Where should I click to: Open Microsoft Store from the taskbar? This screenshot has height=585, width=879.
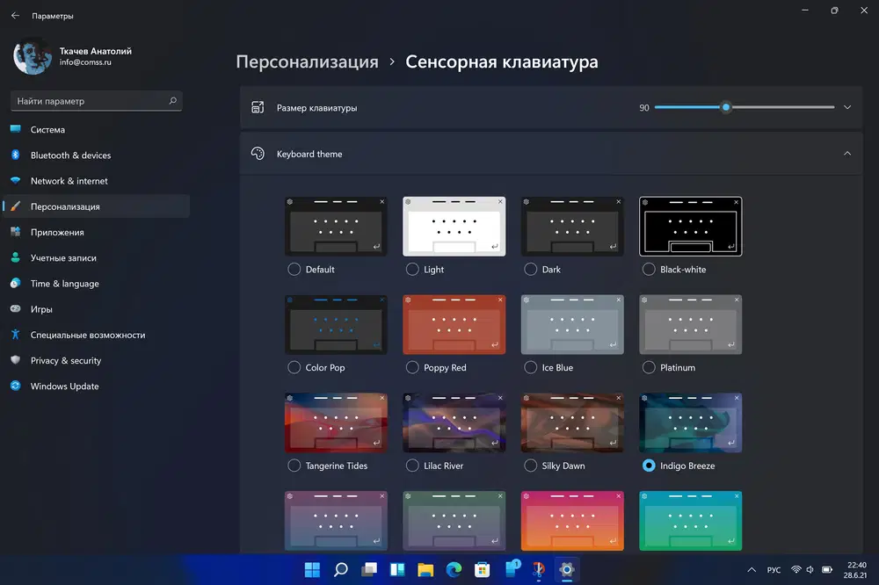point(482,570)
